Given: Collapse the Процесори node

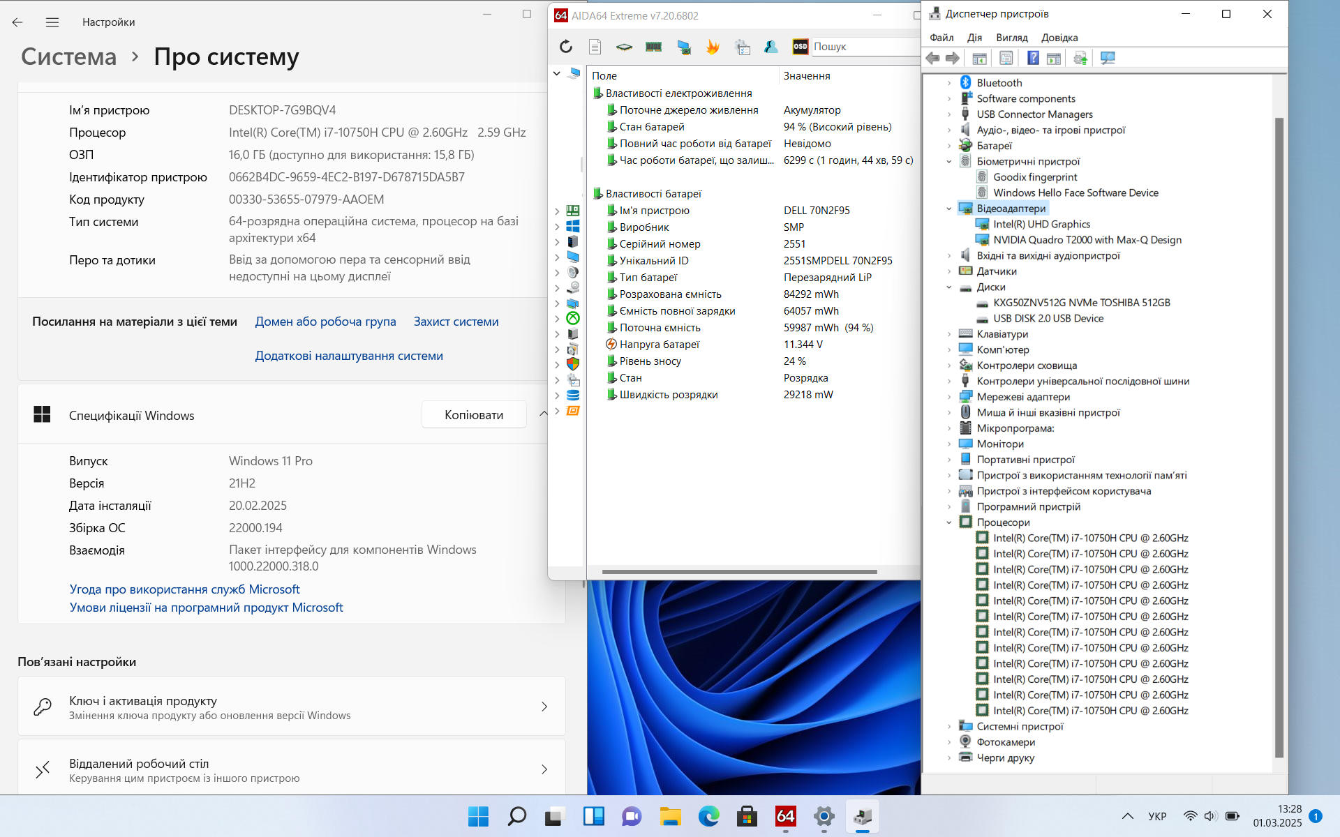Looking at the screenshot, I should 949,522.
